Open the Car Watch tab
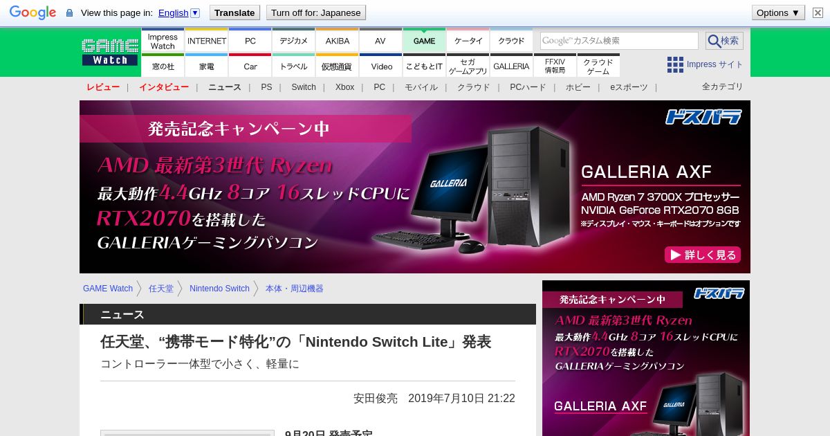This screenshot has width=830, height=436. [x=250, y=66]
